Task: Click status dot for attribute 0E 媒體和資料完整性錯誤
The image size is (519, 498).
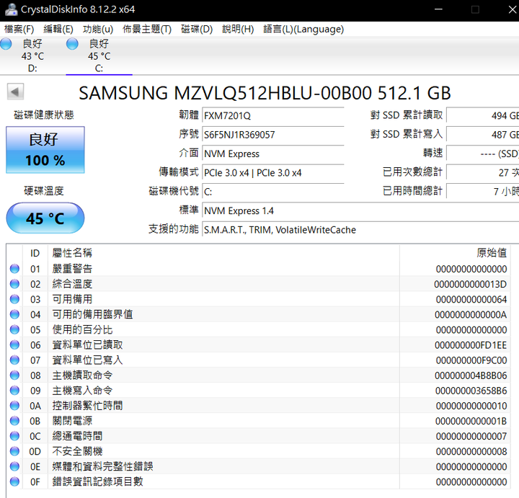Action: click(x=14, y=466)
